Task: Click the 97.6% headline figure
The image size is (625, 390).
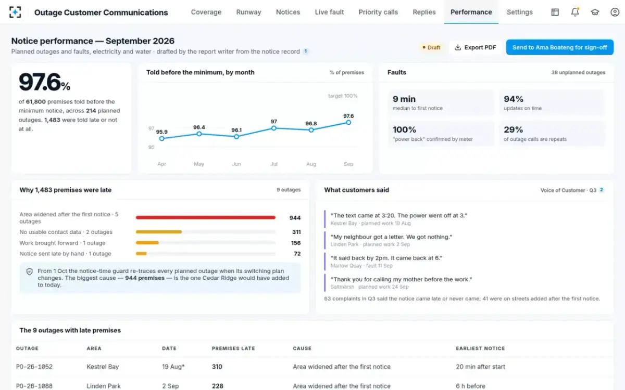Action: tap(44, 83)
